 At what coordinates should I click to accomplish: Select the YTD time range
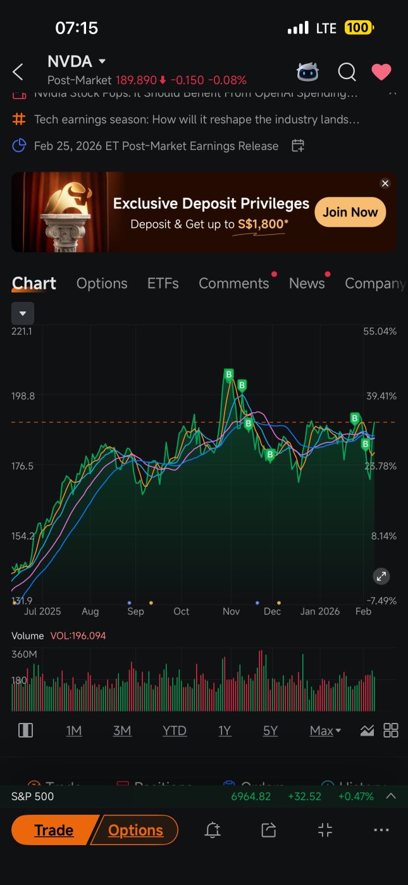(x=175, y=731)
